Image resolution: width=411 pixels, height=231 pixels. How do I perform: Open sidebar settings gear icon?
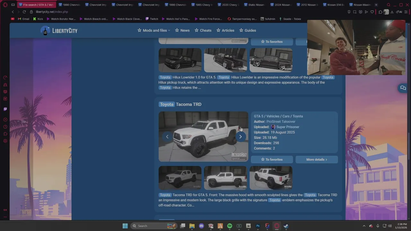[5, 141]
